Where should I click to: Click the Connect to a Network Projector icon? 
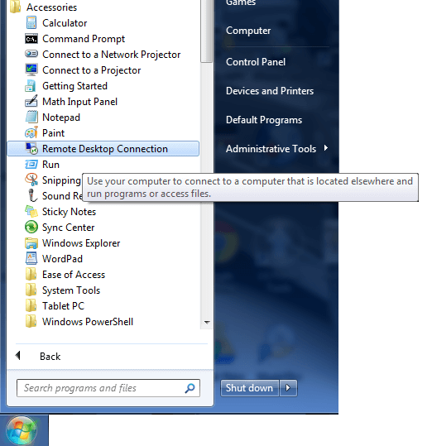[x=31, y=54]
